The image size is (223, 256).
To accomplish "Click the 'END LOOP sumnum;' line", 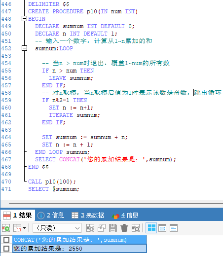I will click(62, 152).
